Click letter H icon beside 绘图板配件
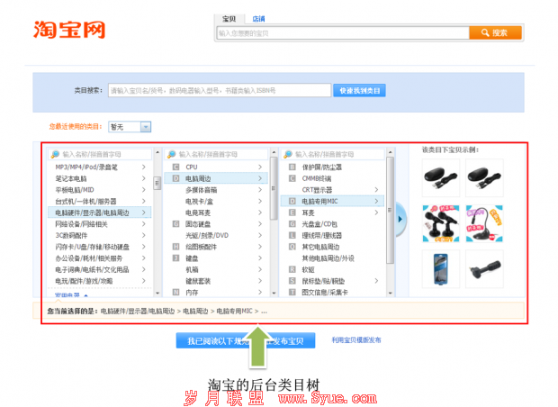The image size is (558, 407). pyautogui.click(x=175, y=247)
